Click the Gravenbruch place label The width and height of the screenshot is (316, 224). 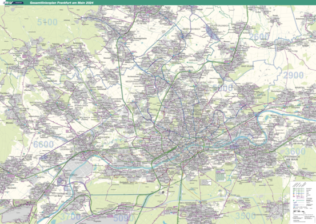[x=246, y=200]
